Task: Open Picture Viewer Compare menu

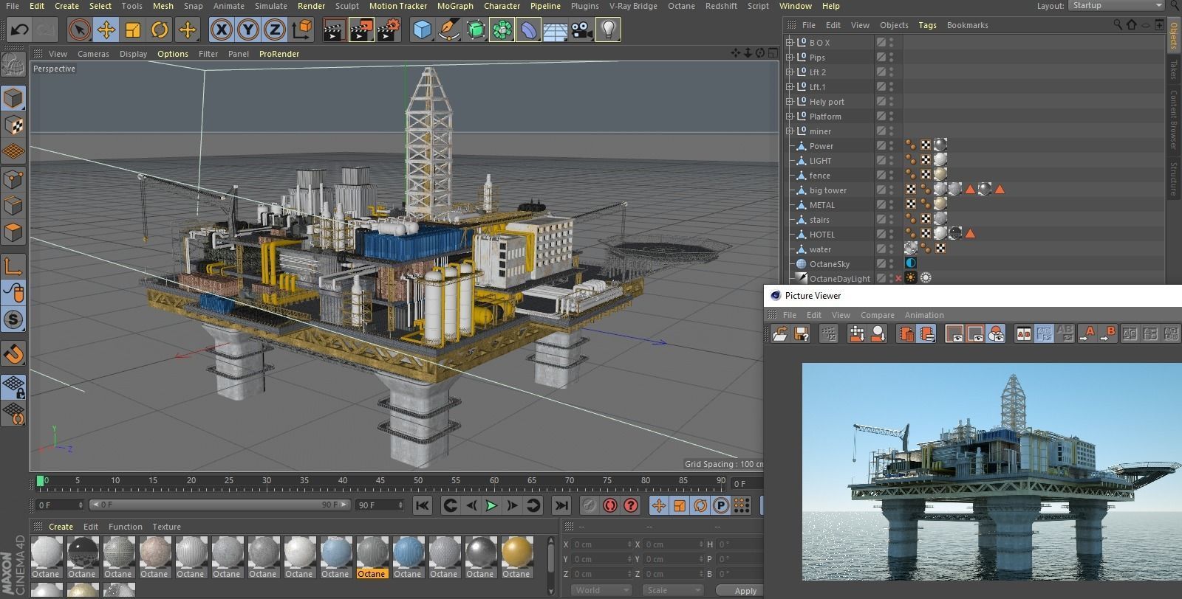Action: [x=877, y=315]
